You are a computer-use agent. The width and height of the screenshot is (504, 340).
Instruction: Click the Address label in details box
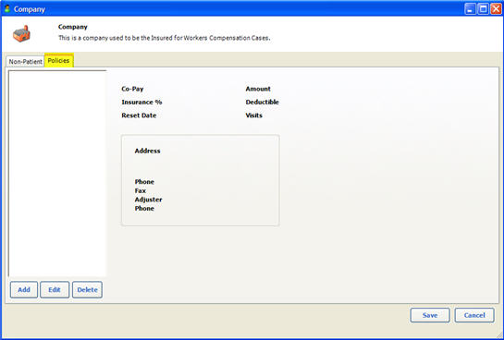tap(147, 151)
